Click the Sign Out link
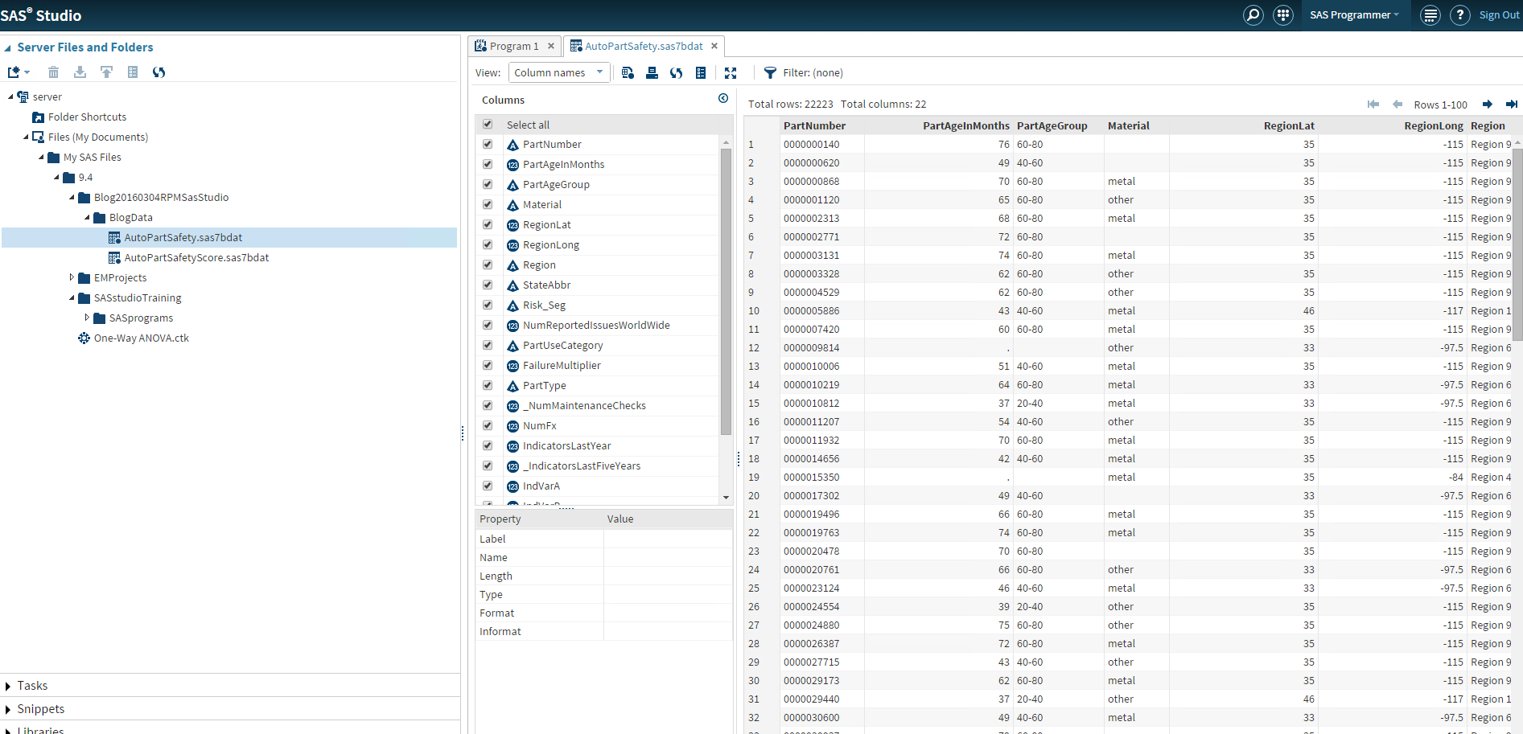The height and width of the screenshot is (734, 1523). pos(1498,14)
